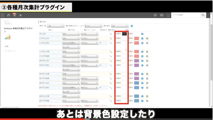Image resolution: width=213 pixels, height=120 pixels.
Task: Expand the 集計単位 dropdown
Action: (120, 26)
